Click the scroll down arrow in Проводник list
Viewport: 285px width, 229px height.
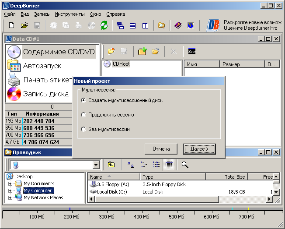pyautogui.click(x=276, y=192)
